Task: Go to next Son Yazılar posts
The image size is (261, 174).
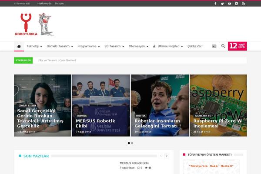Action: [167, 156]
